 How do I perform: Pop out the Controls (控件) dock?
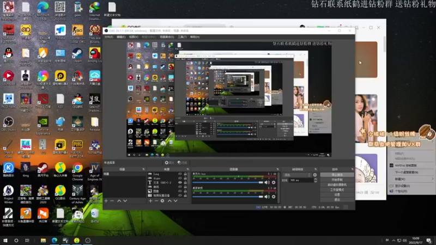352,169
